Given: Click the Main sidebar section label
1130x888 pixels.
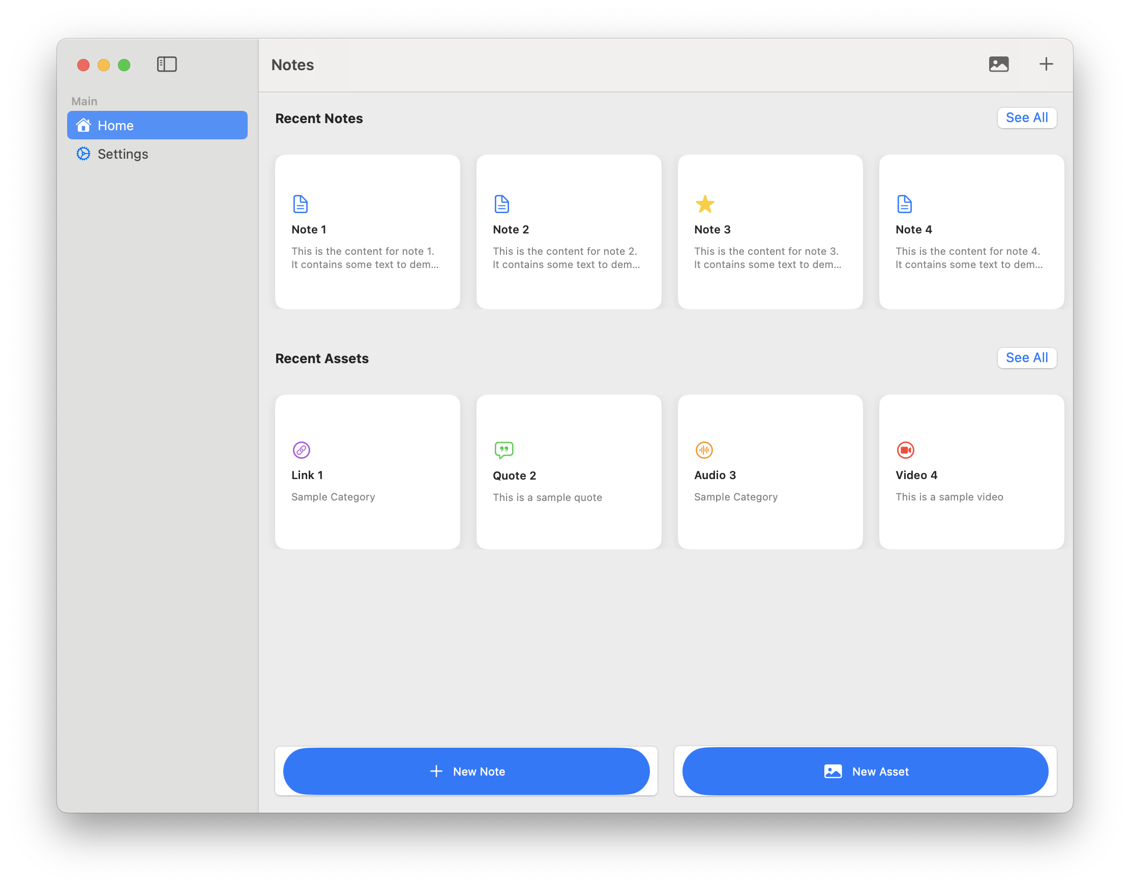Looking at the screenshot, I should click(84, 101).
